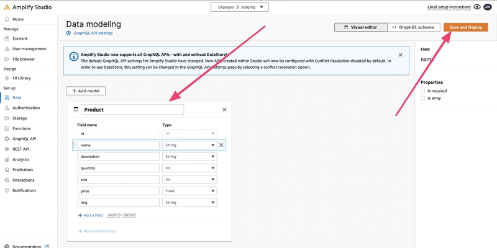Click the Interactions icon
This screenshot has height=248, width=497.
point(7,180)
